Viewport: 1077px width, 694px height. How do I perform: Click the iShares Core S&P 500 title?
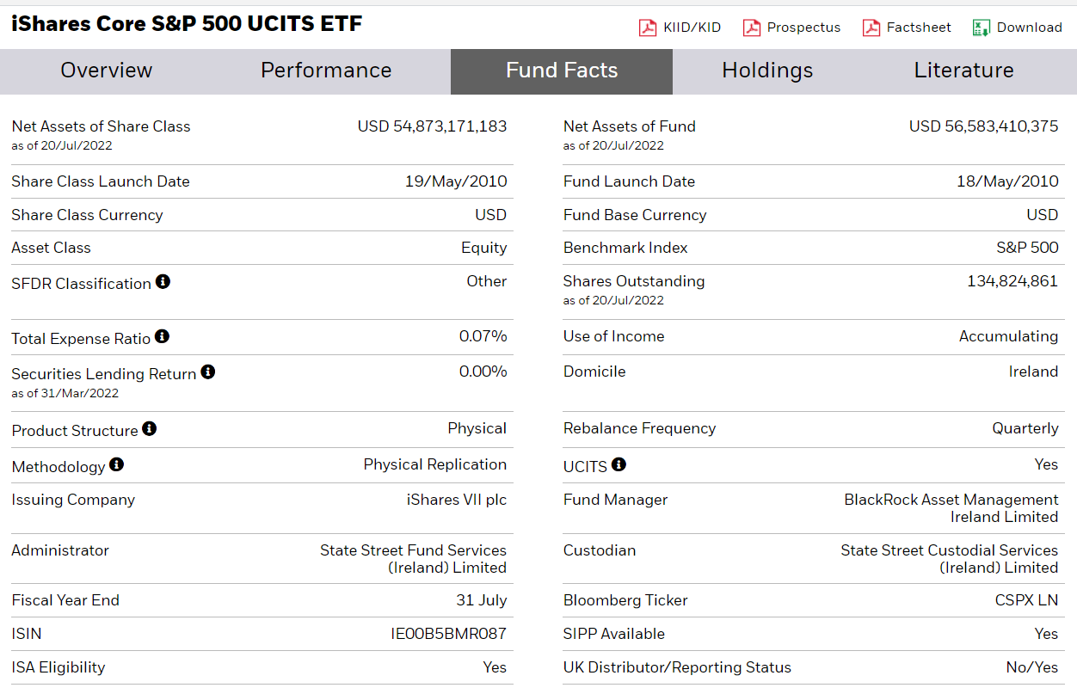[187, 23]
